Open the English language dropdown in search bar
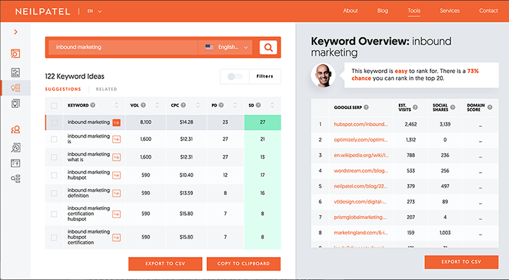The image size is (509, 280). pyautogui.click(x=226, y=48)
